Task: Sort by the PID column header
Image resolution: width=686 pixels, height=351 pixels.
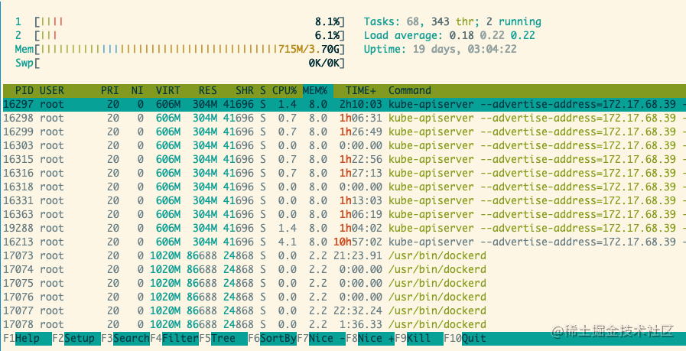Action: pyautogui.click(x=24, y=91)
